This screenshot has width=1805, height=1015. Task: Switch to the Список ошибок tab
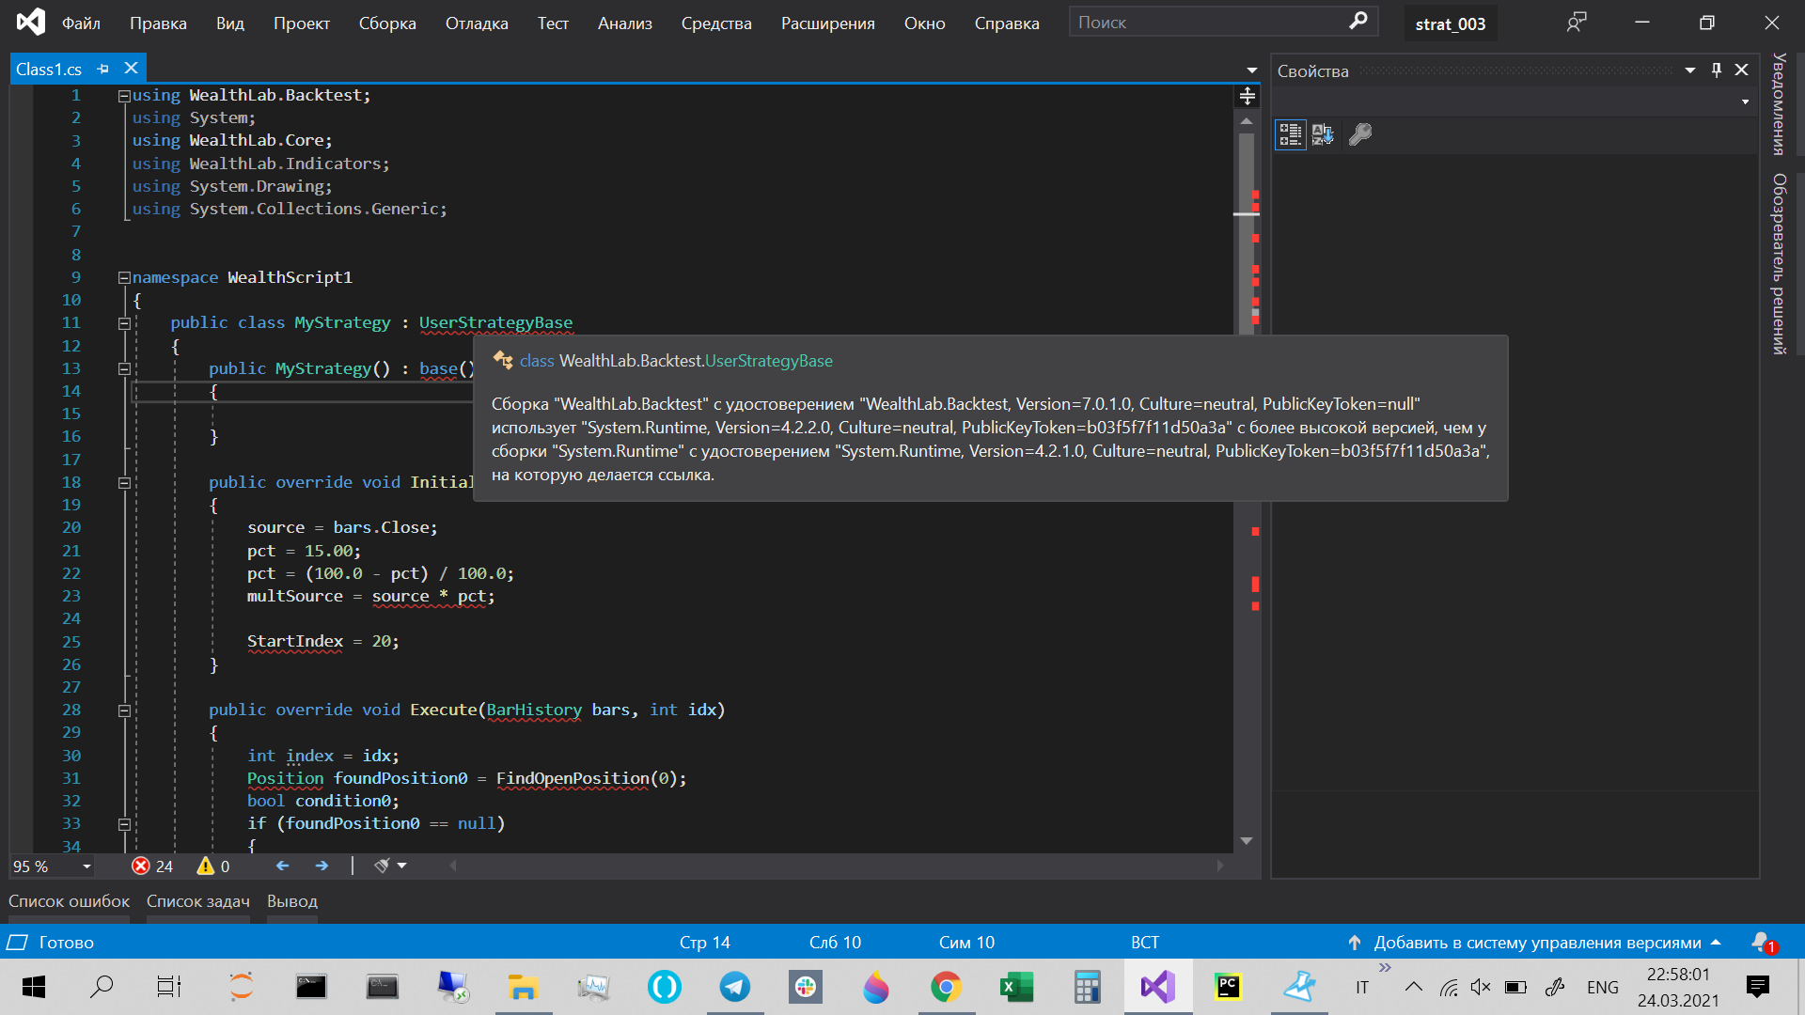69,900
